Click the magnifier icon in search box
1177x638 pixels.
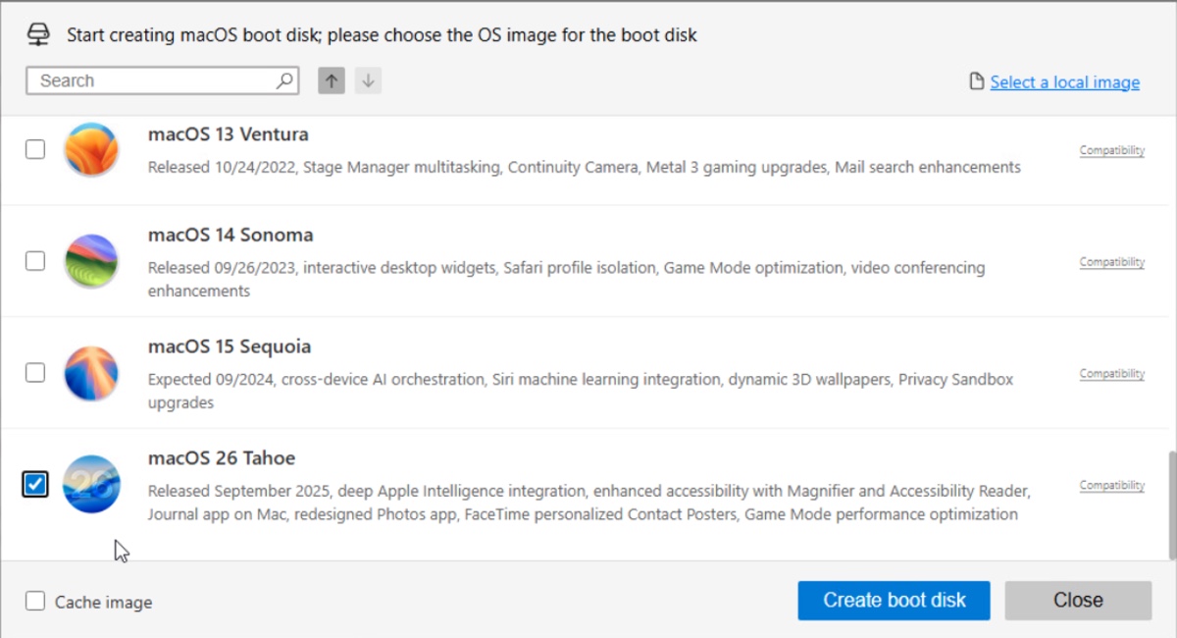pyautogui.click(x=283, y=80)
